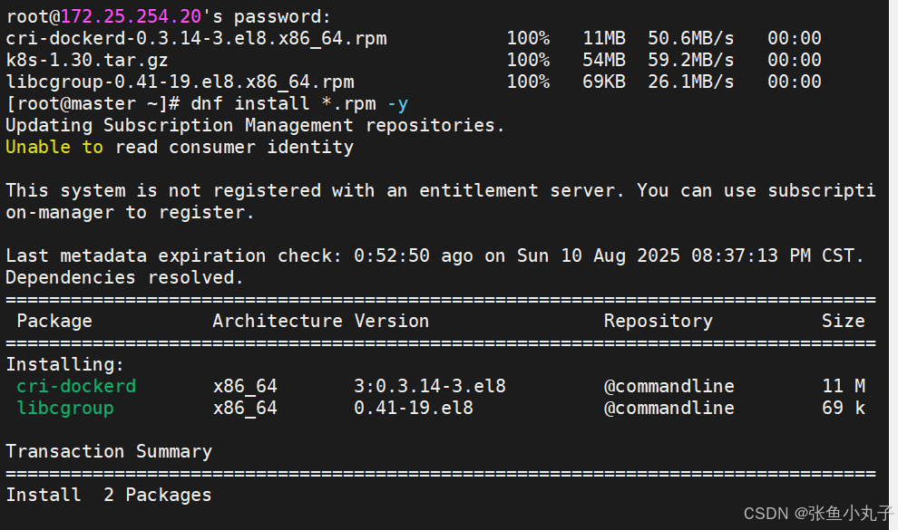The height and width of the screenshot is (530, 898).
Task: Click the 26.1MB/s transfer speed
Action: pyautogui.click(x=690, y=82)
